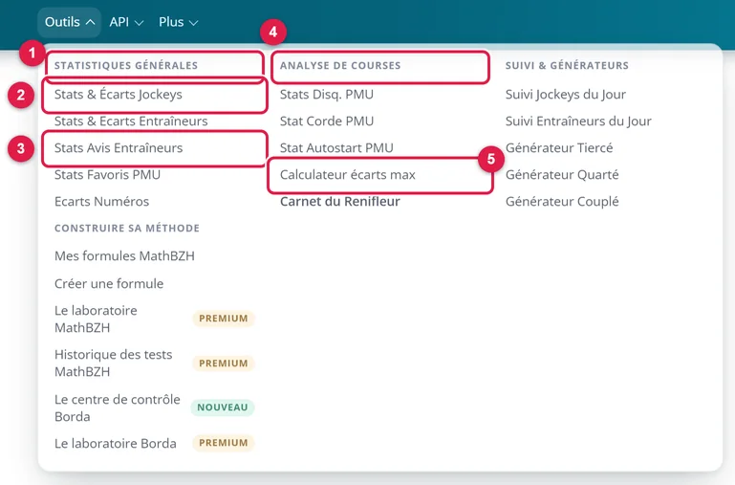Open Stat Autostart PMU
This screenshot has width=735, height=485.
click(x=336, y=147)
